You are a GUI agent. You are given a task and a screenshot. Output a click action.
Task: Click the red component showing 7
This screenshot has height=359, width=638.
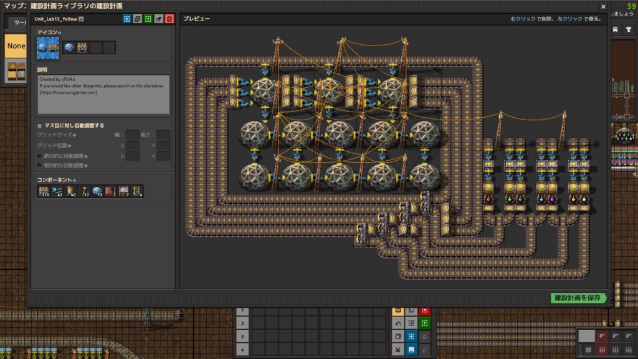110,191
